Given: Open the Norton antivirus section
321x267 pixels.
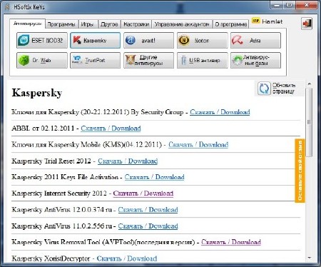Looking at the screenshot, I should coord(202,40).
